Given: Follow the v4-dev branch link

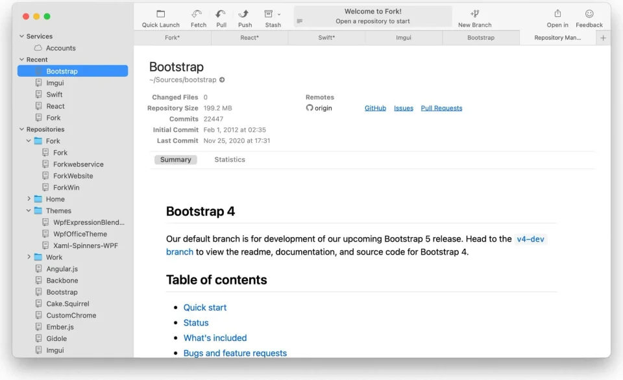Looking at the screenshot, I should [530, 239].
